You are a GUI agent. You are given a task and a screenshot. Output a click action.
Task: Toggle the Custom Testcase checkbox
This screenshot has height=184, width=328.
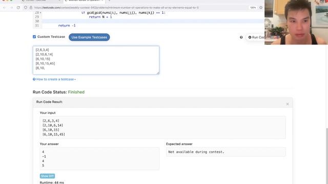(34, 37)
